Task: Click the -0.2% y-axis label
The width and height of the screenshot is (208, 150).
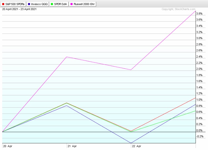Action: [200, 136]
